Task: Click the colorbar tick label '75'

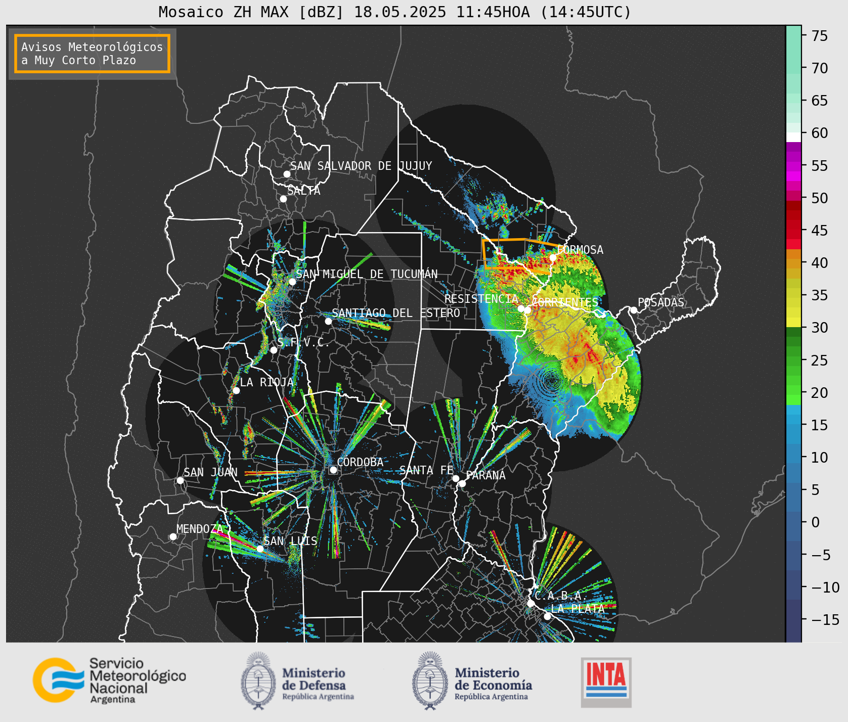Action: coord(820,36)
